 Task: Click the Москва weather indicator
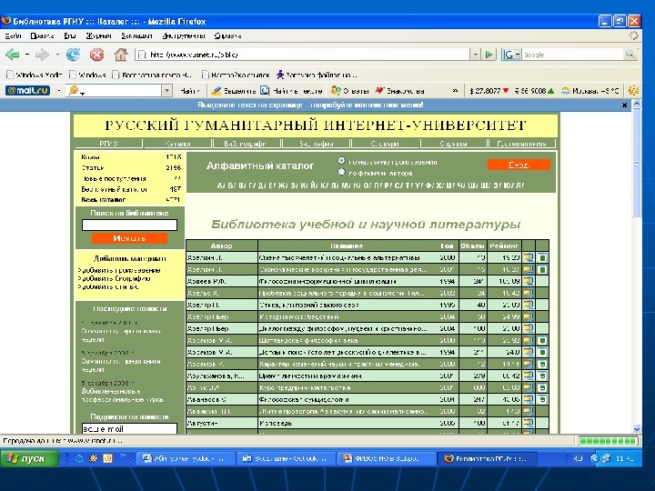(589, 91)
